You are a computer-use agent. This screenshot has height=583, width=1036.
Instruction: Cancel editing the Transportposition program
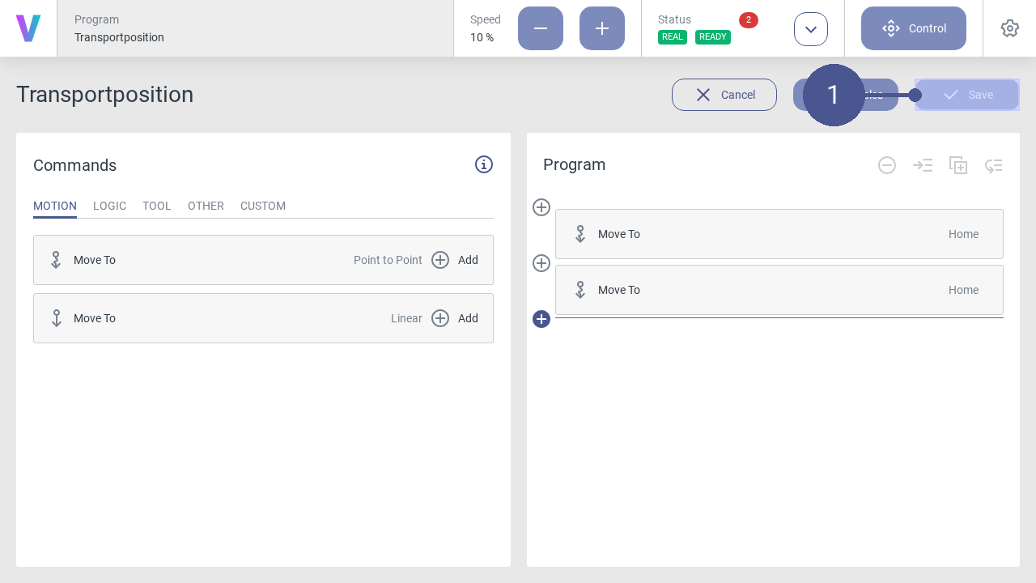click(724, 95)
